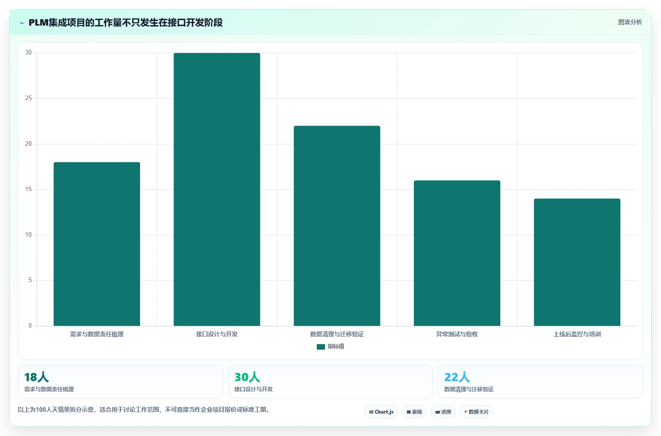661x436 pixels.
Task: Click the footnote starting 以上为100人天情景拆分示意
Action: click(x=145, y=409)
